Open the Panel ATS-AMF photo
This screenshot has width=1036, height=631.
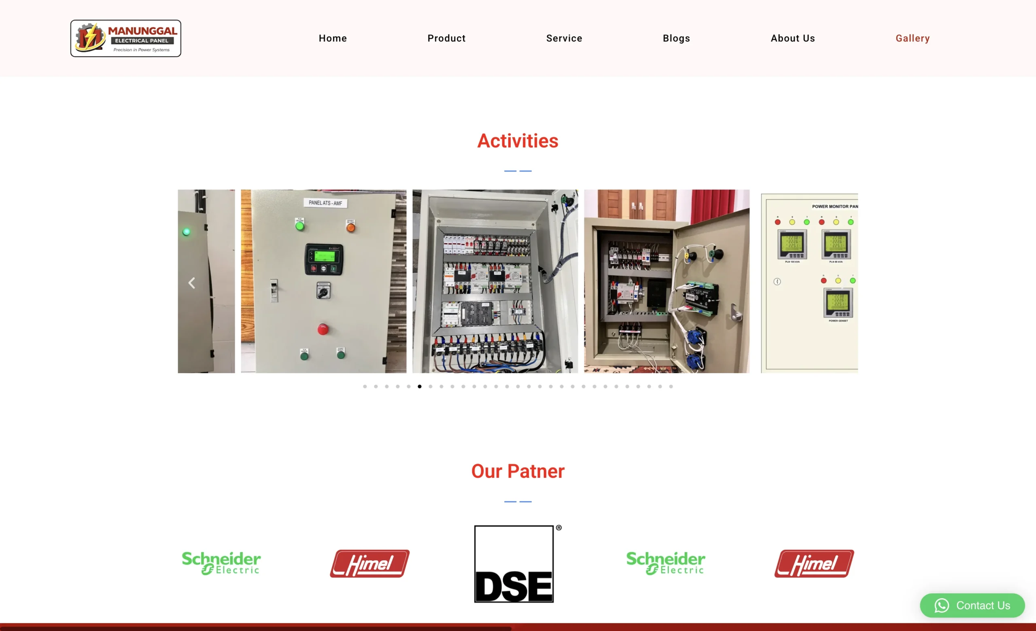coord(323,281)
